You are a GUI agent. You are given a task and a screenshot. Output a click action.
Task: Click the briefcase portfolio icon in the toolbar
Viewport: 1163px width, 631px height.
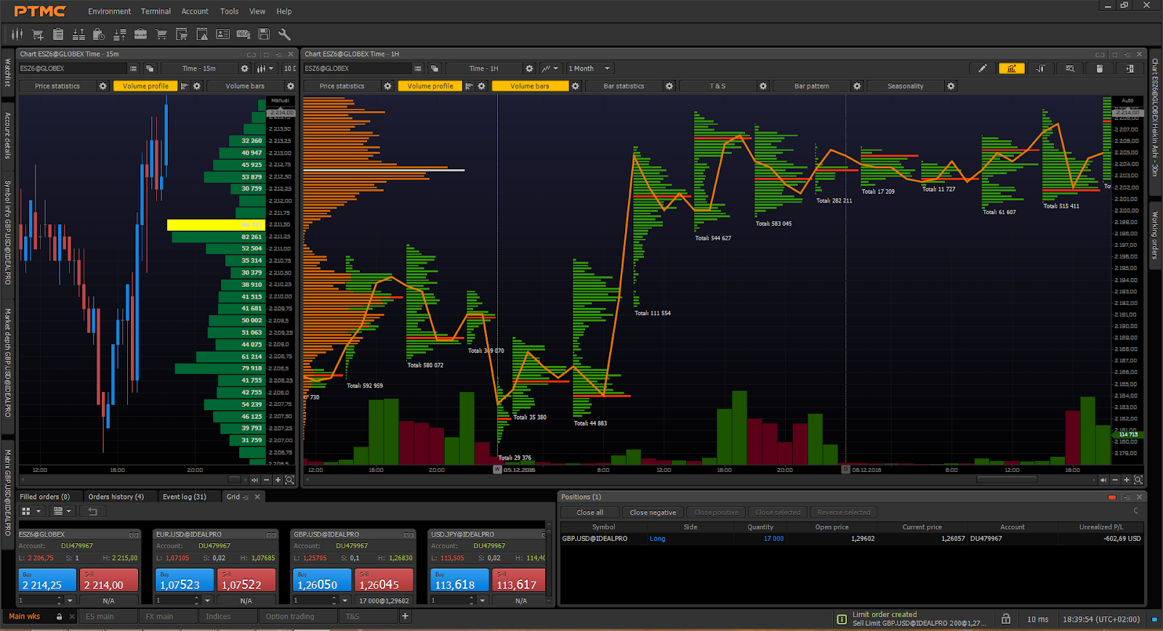[141, 34]
